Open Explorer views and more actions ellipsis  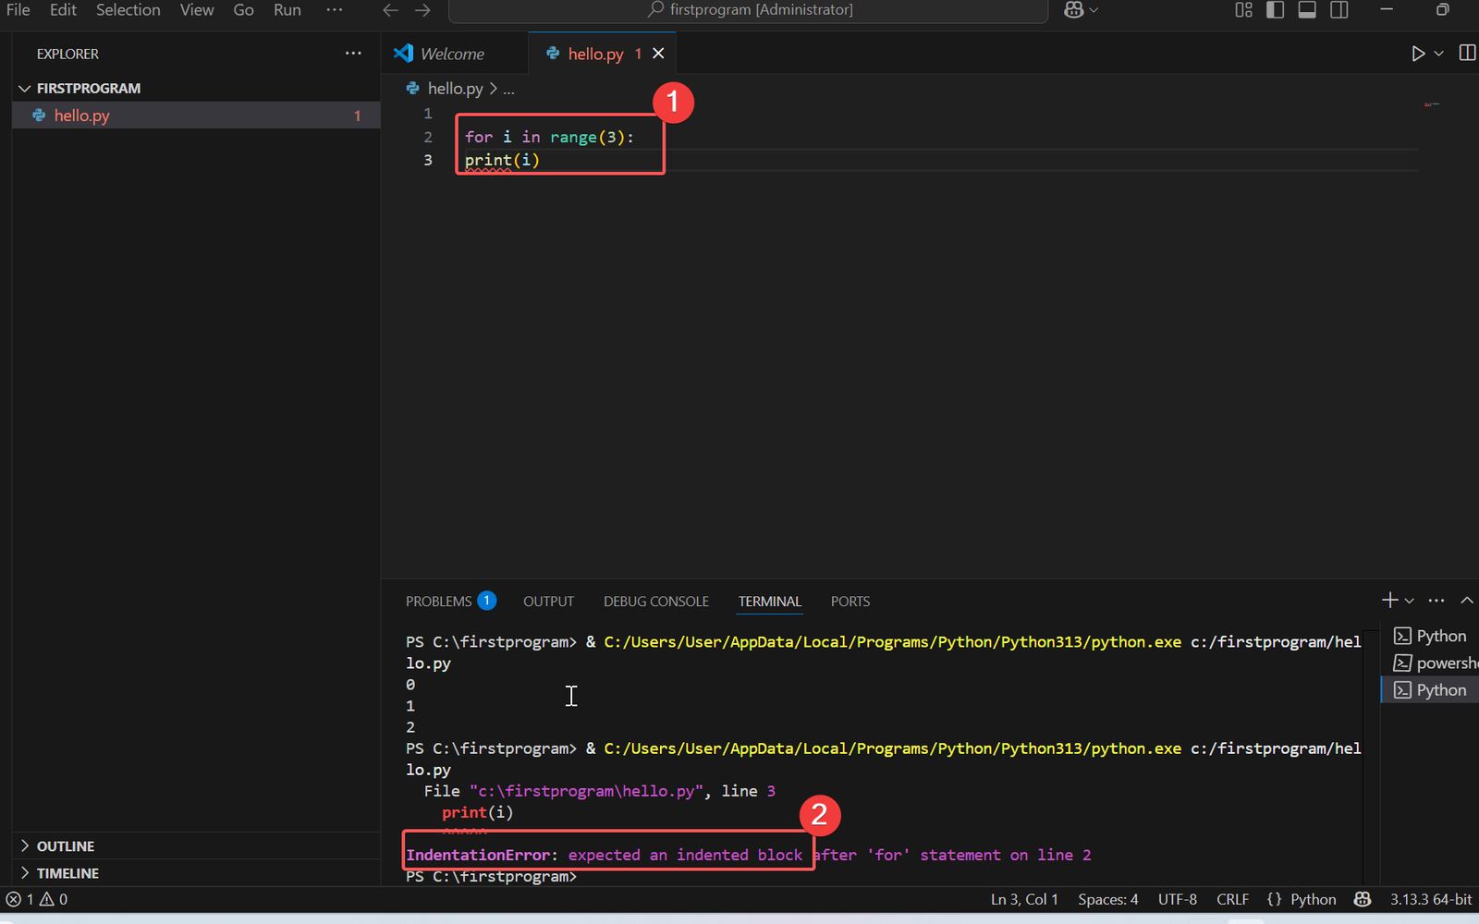pyautogui.click(x=353, y=54)
